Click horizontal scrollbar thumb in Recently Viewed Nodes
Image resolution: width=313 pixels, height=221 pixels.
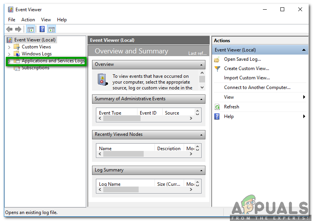pyautogui.click(x=123, y=154)
